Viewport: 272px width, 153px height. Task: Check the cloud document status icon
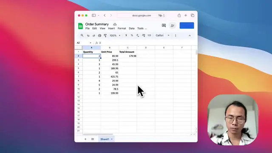pyautogui.click(x=115, y=24)
